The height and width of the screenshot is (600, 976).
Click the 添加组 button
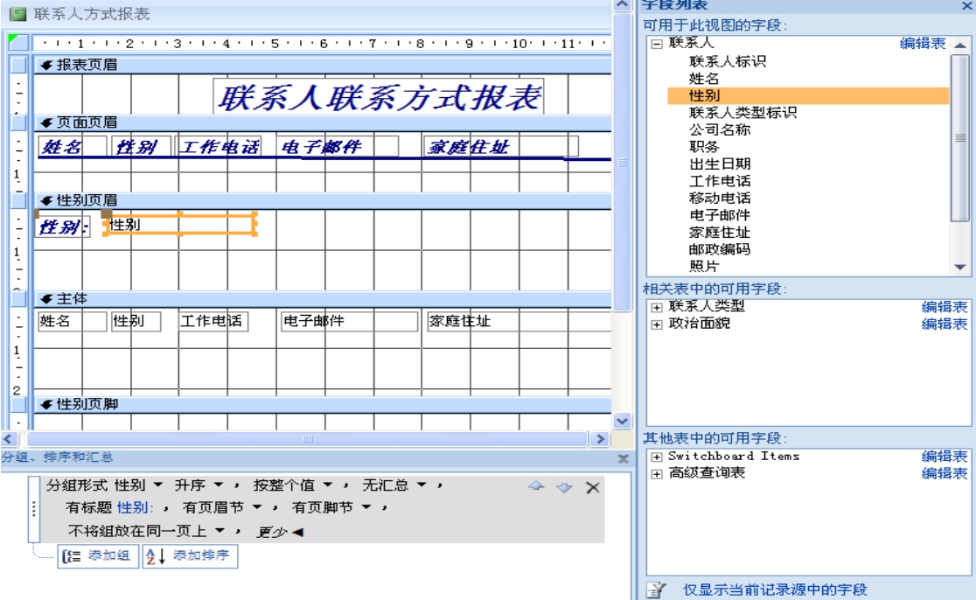coord(98,557)
